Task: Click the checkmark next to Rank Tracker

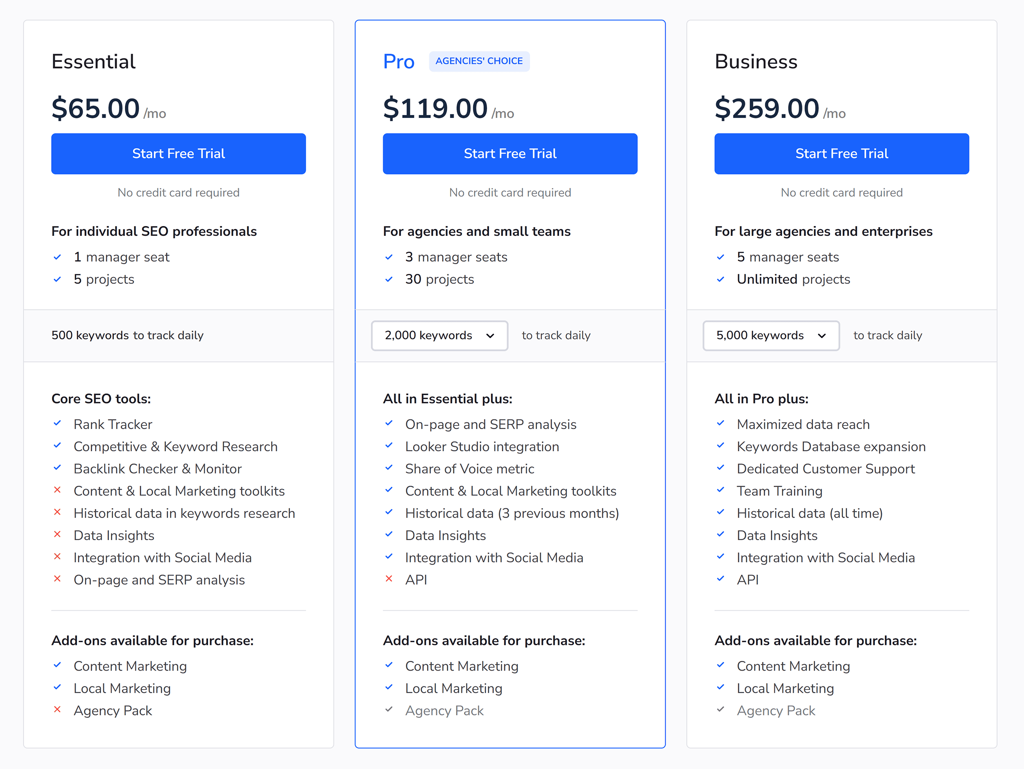Action: click(x=58, y=424)
